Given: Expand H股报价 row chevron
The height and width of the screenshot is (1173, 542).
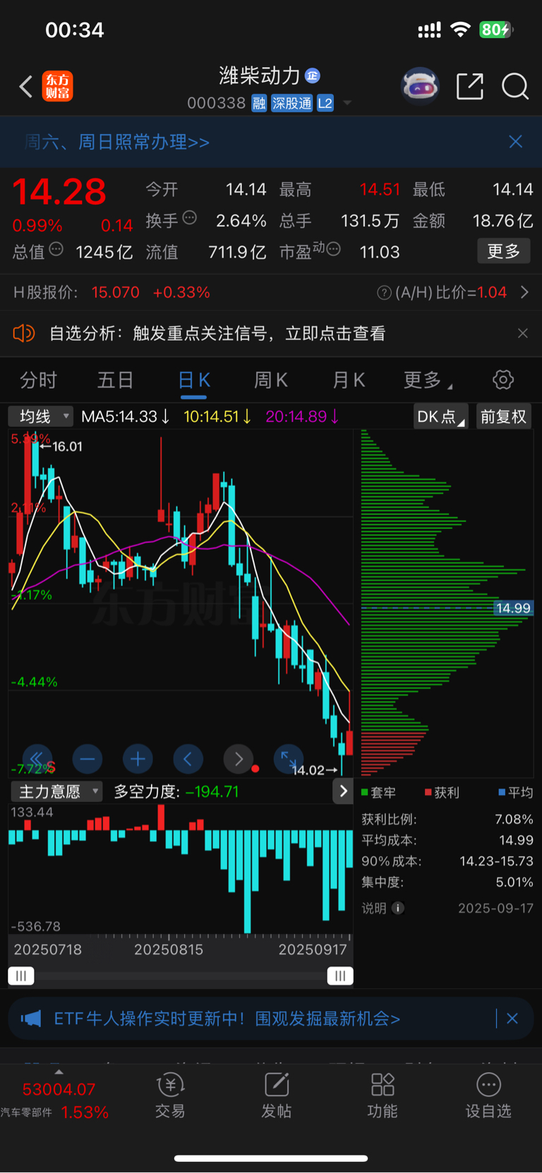Looking at the screenshot, I should coord(524,292).
